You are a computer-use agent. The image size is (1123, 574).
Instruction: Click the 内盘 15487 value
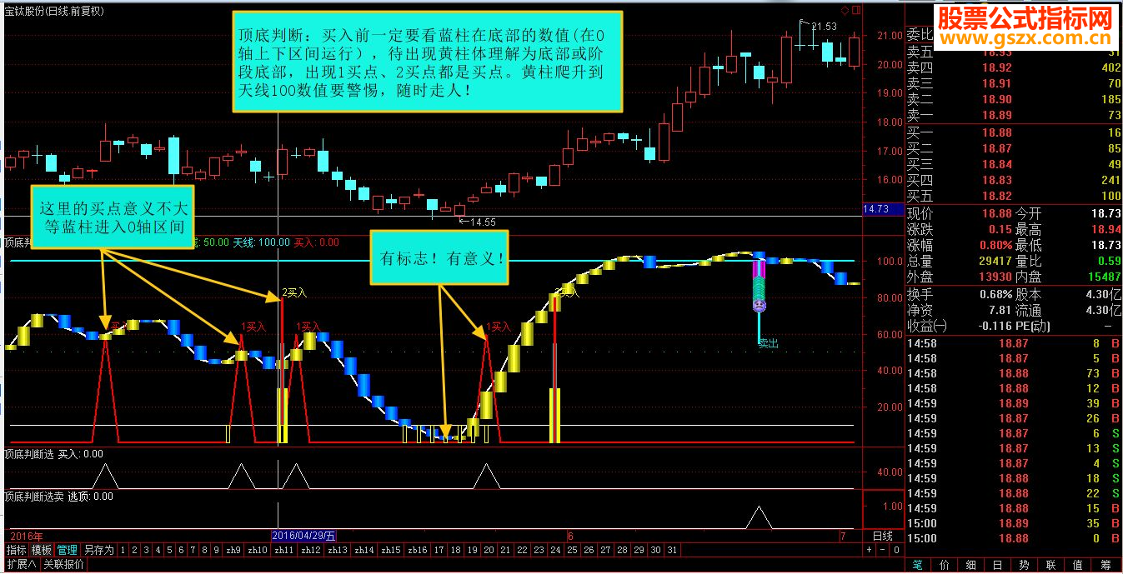click(x=1104, y=276)
